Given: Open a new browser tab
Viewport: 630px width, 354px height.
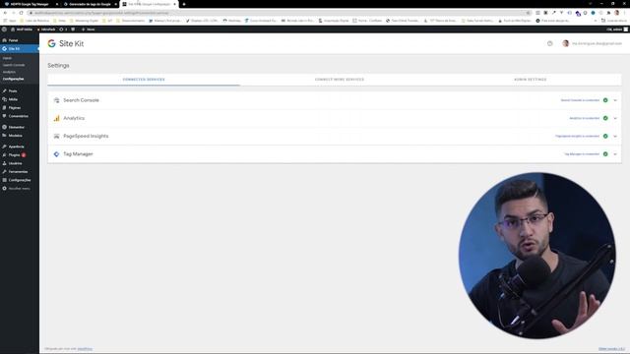Looking at the screenshot, I should tap(184, 4).
